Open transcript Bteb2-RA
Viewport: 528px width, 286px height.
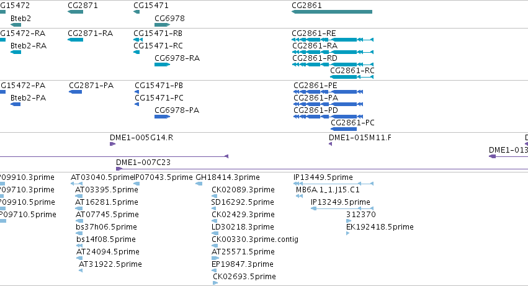pyautogui.click(x=29, y=46)
